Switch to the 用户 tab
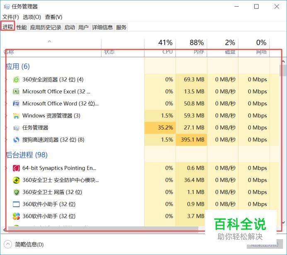 tap(83, 27)
